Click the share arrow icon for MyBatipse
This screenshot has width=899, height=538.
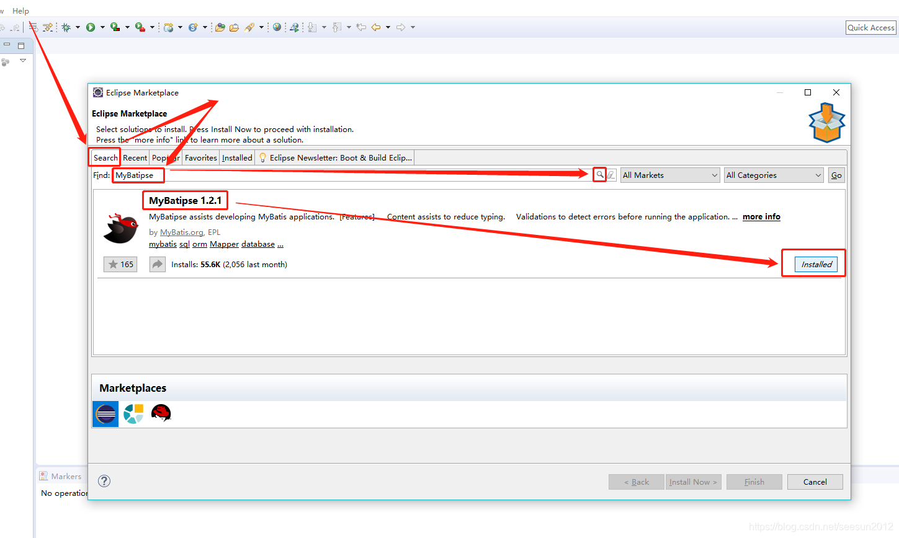tap(157, 264)
